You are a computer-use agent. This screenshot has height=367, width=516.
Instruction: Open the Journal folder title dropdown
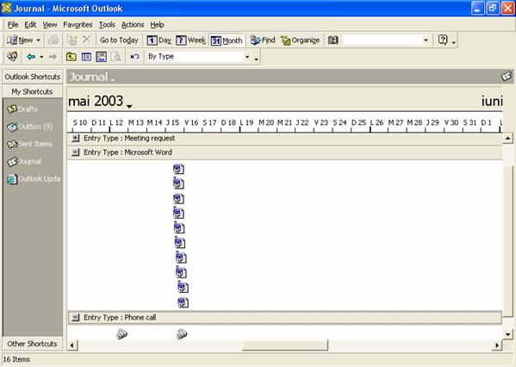click(91, 77)
